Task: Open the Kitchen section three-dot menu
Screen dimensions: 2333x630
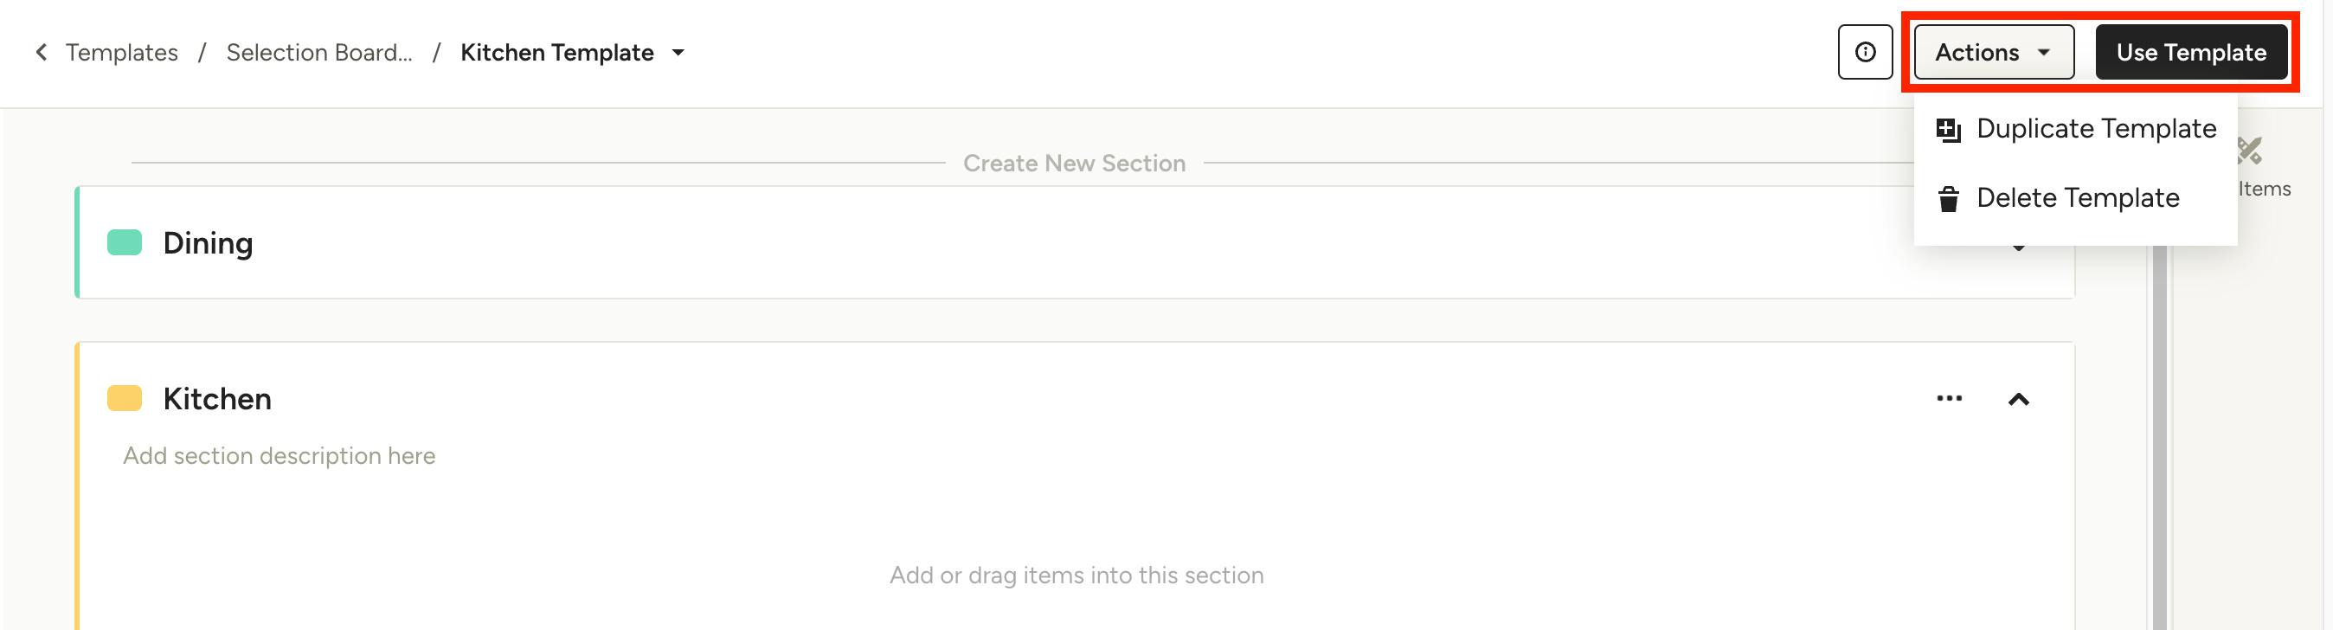Action: pos(1949,398)
